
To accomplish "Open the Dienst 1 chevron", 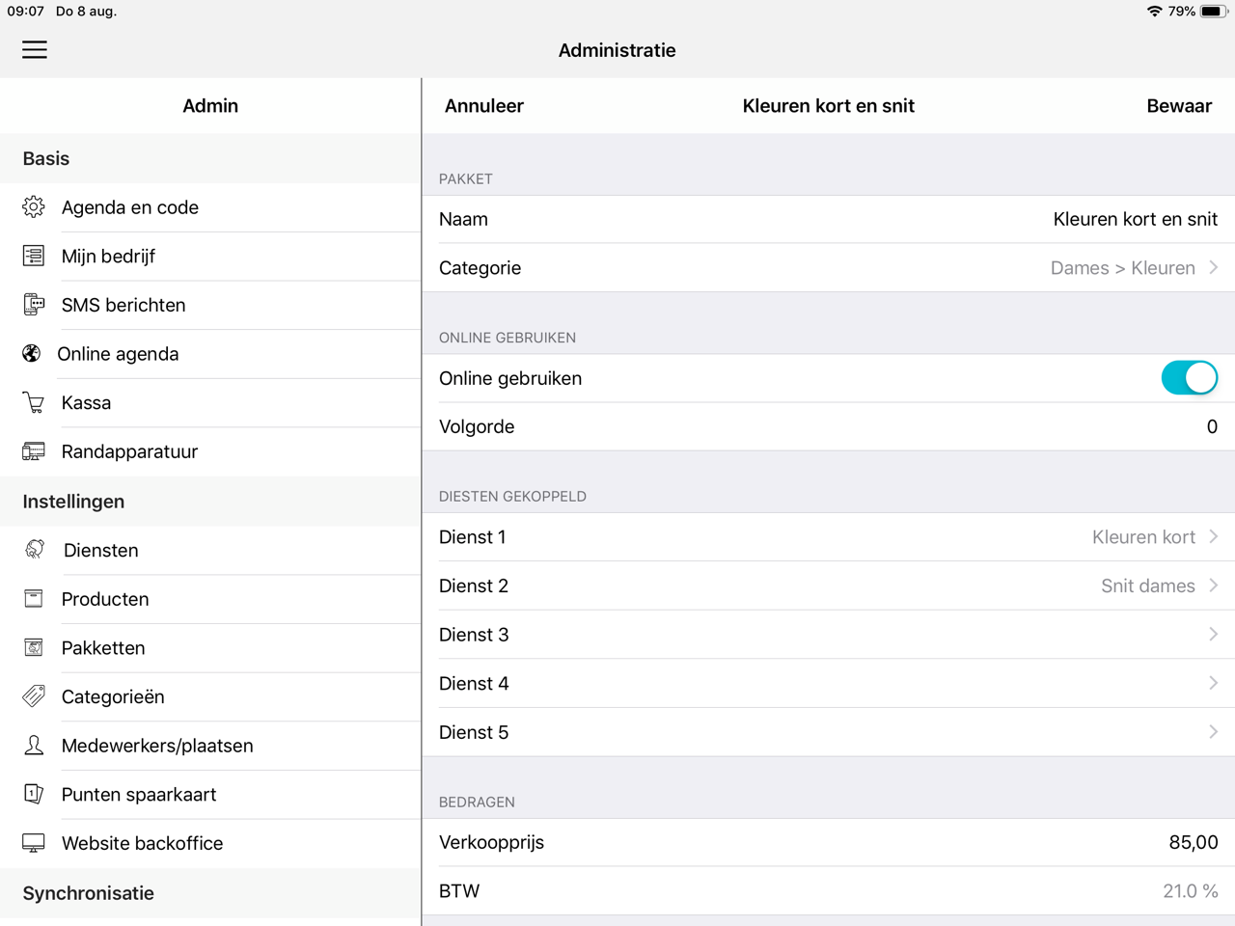I will point(1214,536).
